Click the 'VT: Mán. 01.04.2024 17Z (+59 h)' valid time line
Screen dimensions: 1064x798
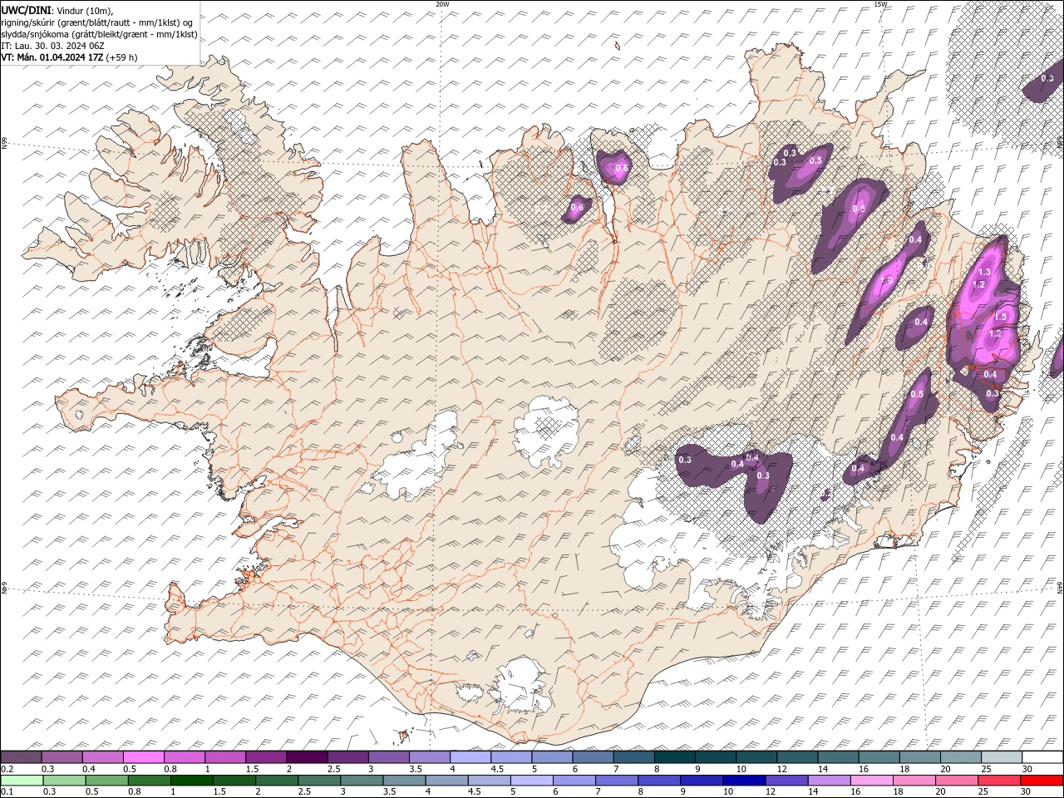pyautogui.click(x=69, y=57)
